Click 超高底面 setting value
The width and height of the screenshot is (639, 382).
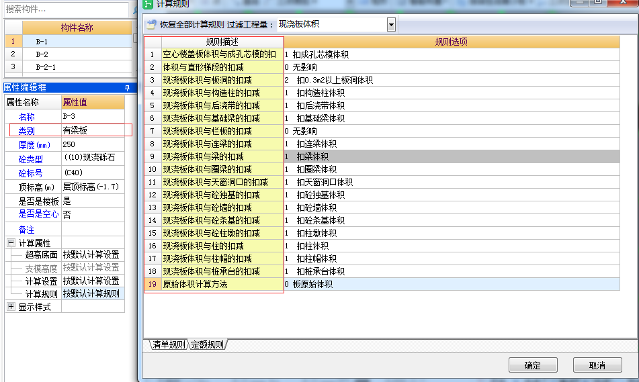click(x=93, y=255)
